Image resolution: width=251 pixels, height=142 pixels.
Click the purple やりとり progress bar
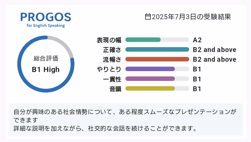point(157,69)
